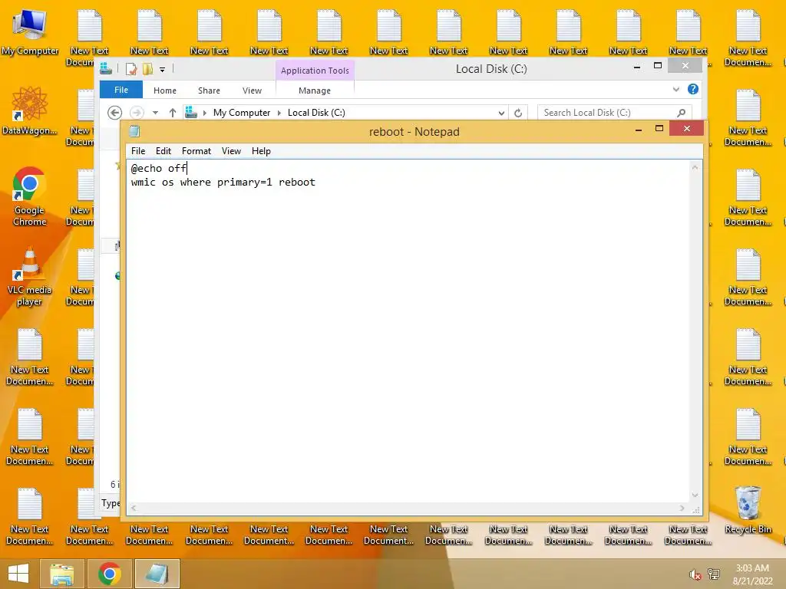Open Google Chrome desktop shortcut

click(30, 196)
